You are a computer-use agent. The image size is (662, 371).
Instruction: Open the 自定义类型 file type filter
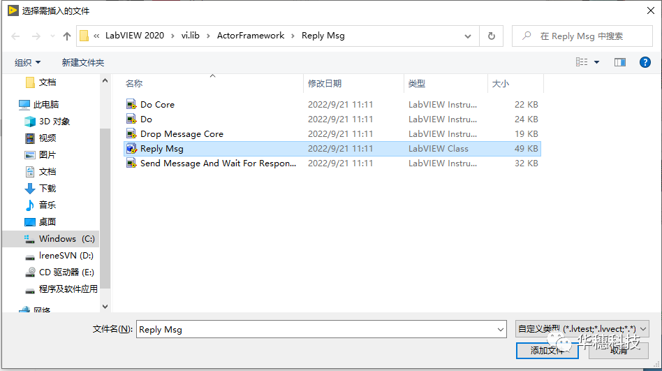582,329
